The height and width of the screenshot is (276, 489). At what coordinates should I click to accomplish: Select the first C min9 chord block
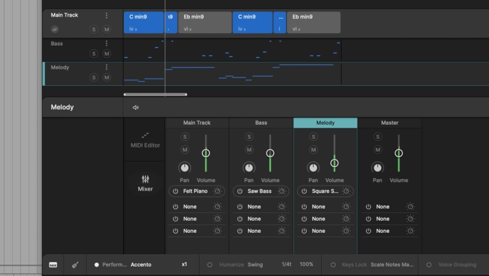(x=144, y=22)
